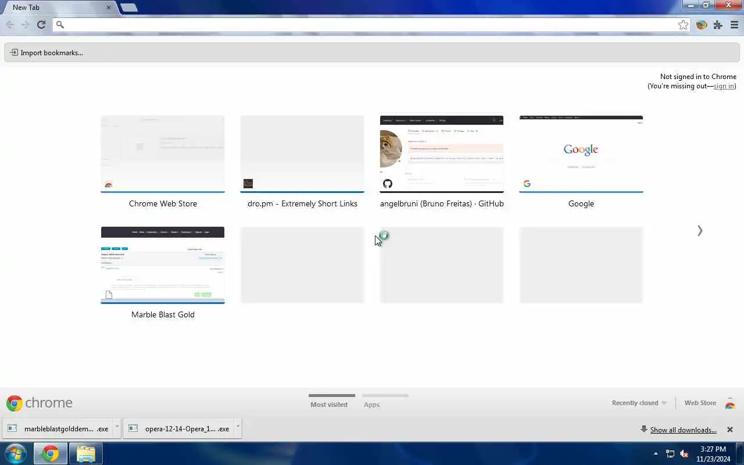Click the page favicon on Marble Blast thumbnail

point(109,295)
